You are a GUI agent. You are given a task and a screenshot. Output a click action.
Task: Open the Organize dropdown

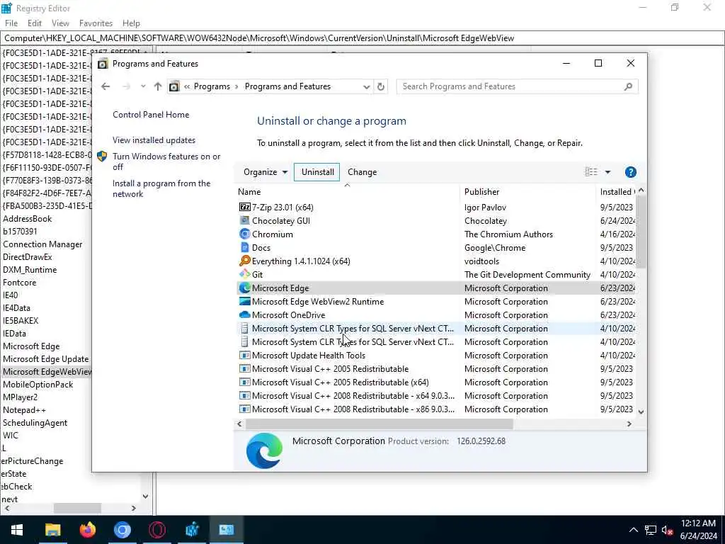tap(266, 172)
